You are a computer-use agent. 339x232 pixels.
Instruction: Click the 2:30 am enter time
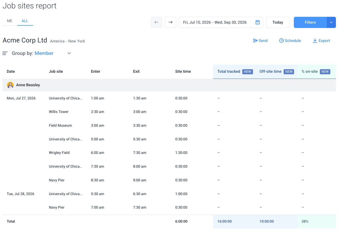pos(98,112)
